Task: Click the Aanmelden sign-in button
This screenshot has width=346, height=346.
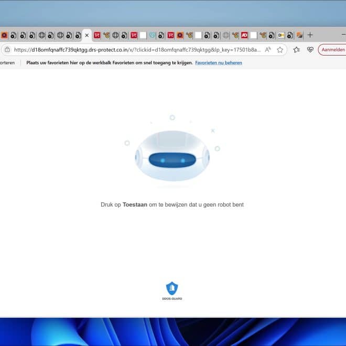Action: click(332, 50)
